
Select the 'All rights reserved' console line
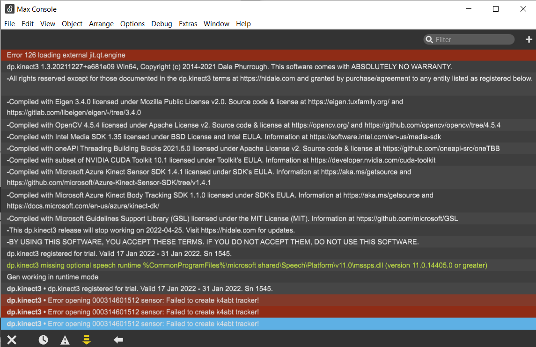268,84
